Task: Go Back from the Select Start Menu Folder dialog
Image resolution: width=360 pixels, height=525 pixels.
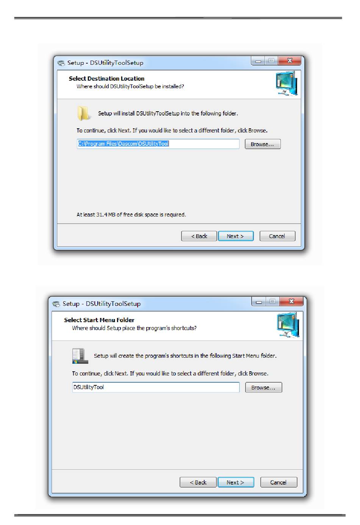Action: pyautogui.click(x=198, y=482)
